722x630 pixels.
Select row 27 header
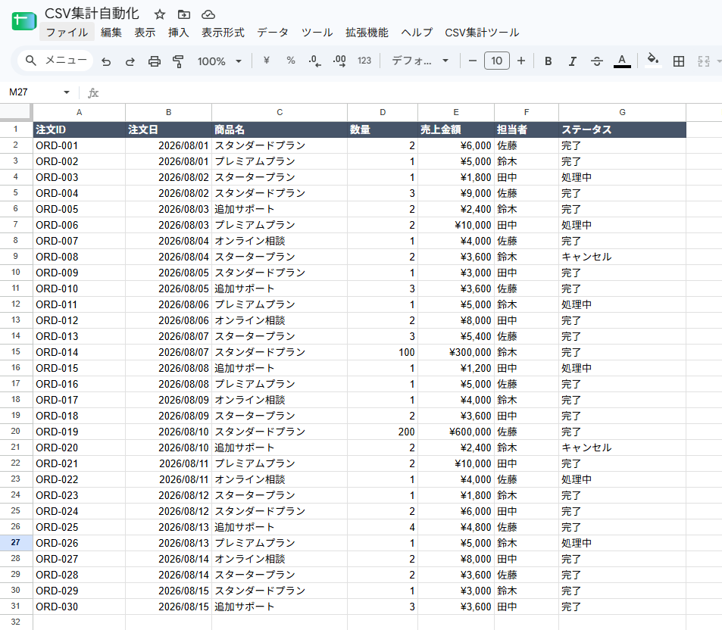pyautogui.click(x=16, y=543)
